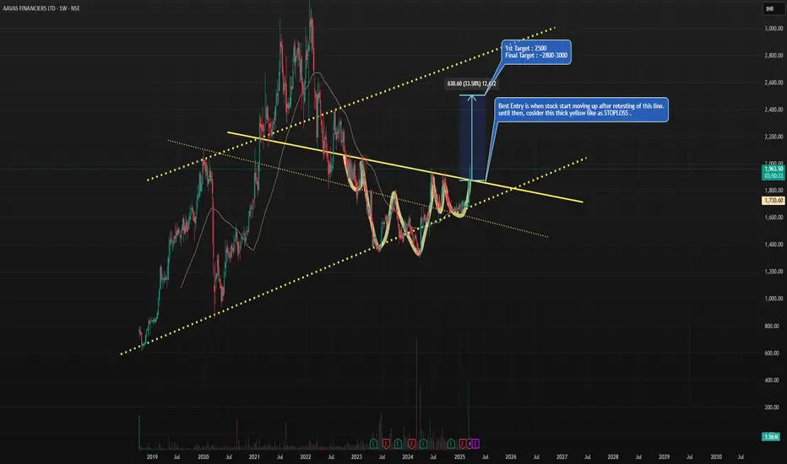The width and height of the screenshot is (787, 464).
Task: Click the 2021 label on time axis
Action: coord(254,457)
